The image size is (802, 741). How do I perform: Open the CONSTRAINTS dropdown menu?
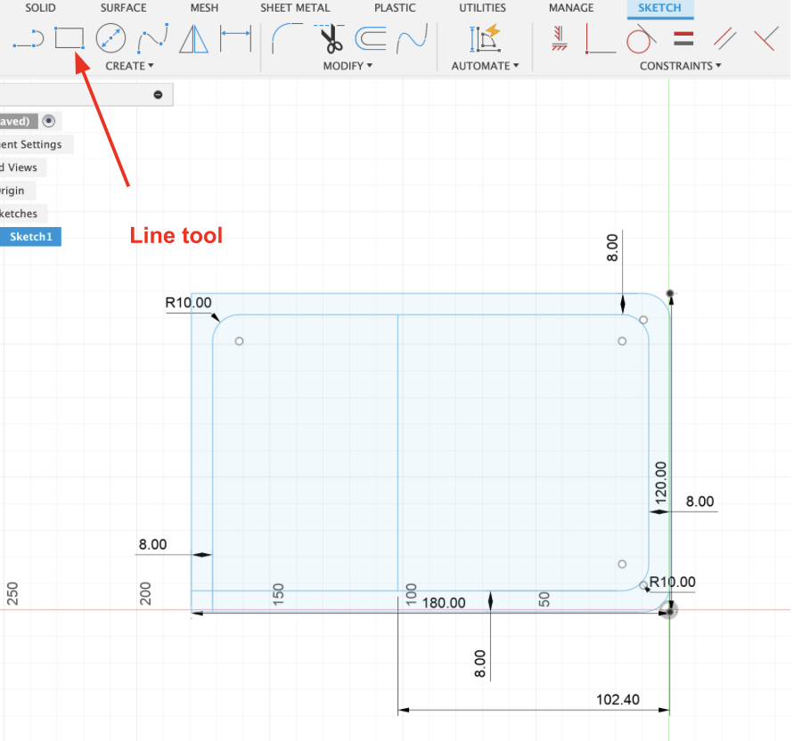tap(680, 66)
